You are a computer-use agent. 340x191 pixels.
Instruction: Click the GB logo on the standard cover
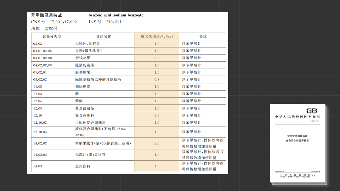click(311, 111)
